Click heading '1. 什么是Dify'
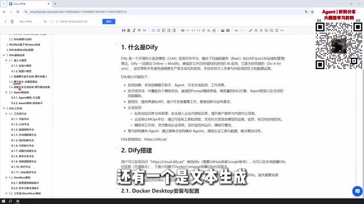 click(139, 47)
